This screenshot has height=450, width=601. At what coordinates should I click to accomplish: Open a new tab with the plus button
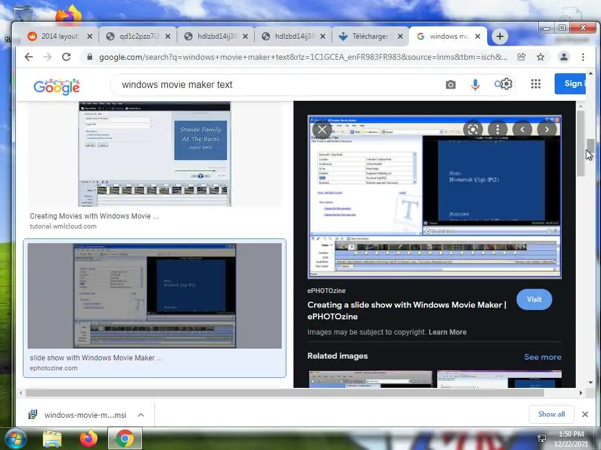(x=499, y=36)
